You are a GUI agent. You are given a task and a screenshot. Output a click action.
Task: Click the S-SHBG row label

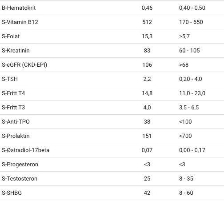point(12,193)
